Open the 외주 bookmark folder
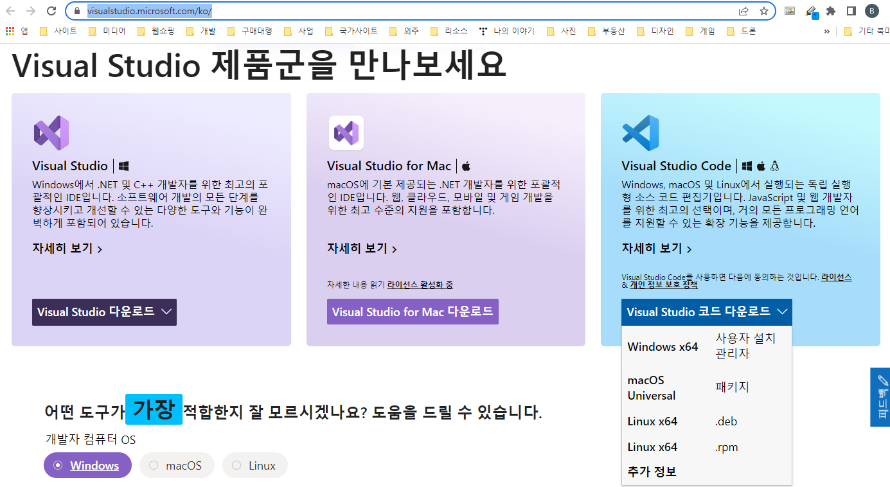The width and height of the screenshot is (890, 487). tap(404, 31)
